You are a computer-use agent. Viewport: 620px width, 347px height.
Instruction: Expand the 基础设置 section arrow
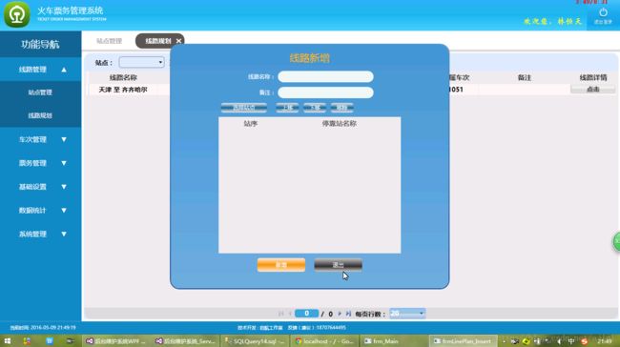[64, 187]
